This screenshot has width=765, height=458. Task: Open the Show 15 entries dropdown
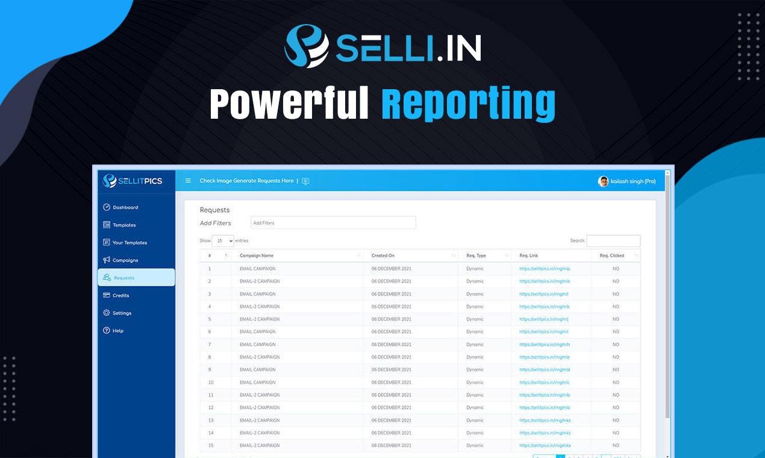[223, 240]
